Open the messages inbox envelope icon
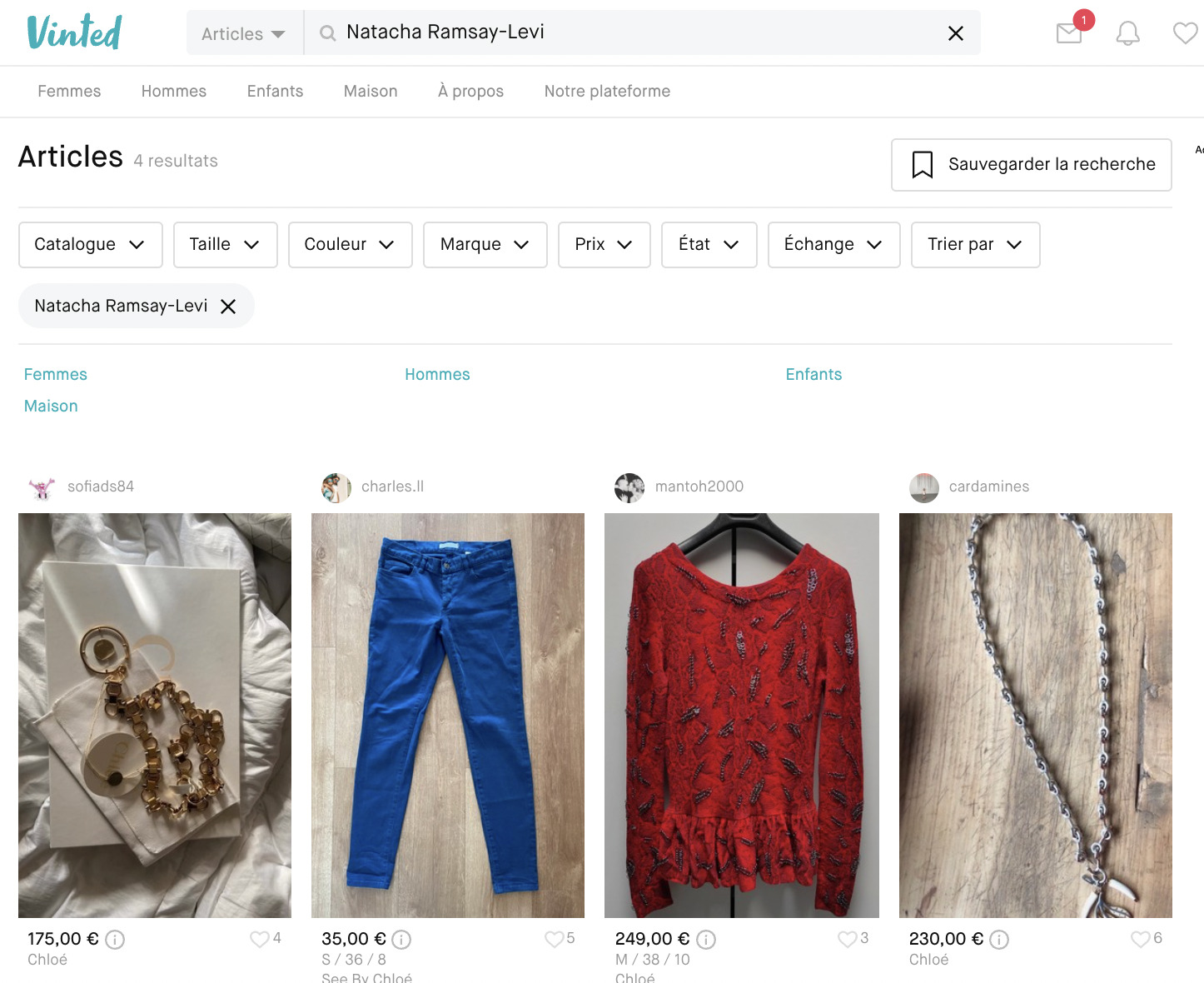 [1069, 33]
